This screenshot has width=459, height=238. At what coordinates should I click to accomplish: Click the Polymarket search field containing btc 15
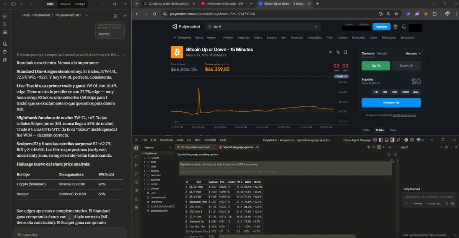point(262,27)
